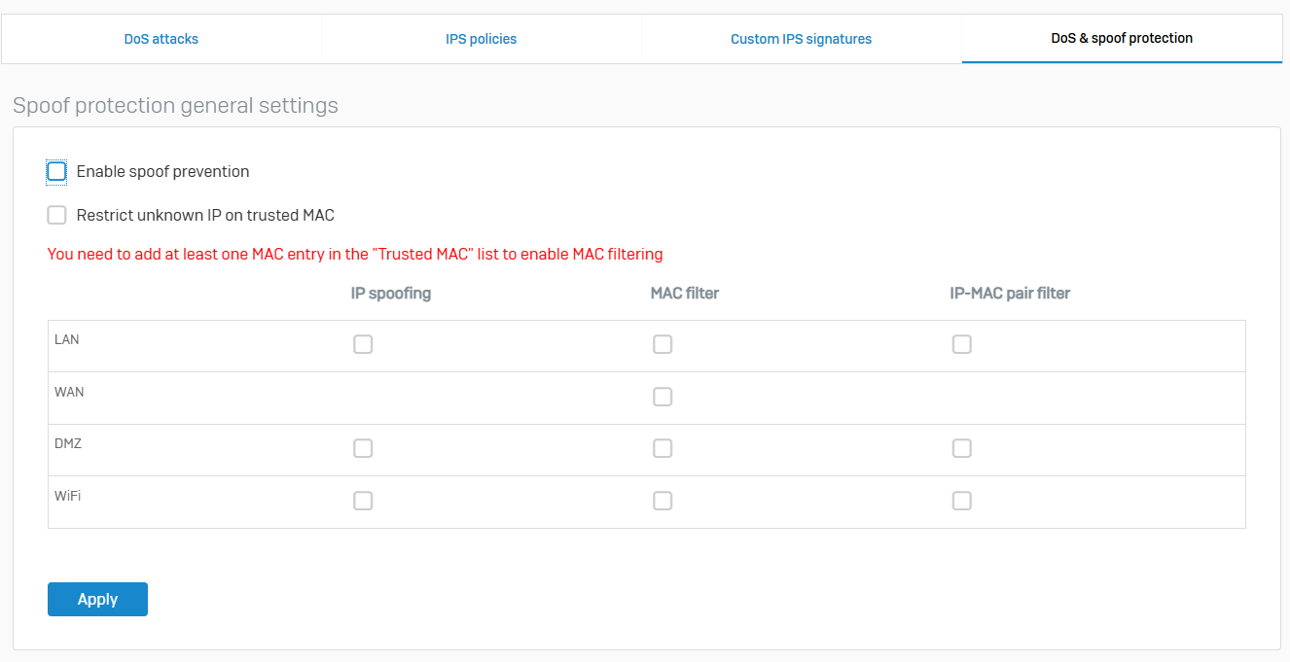Click the WAN zone row label
The height and width of the screenshot is (662, 1290).
(x=69, y=392)
